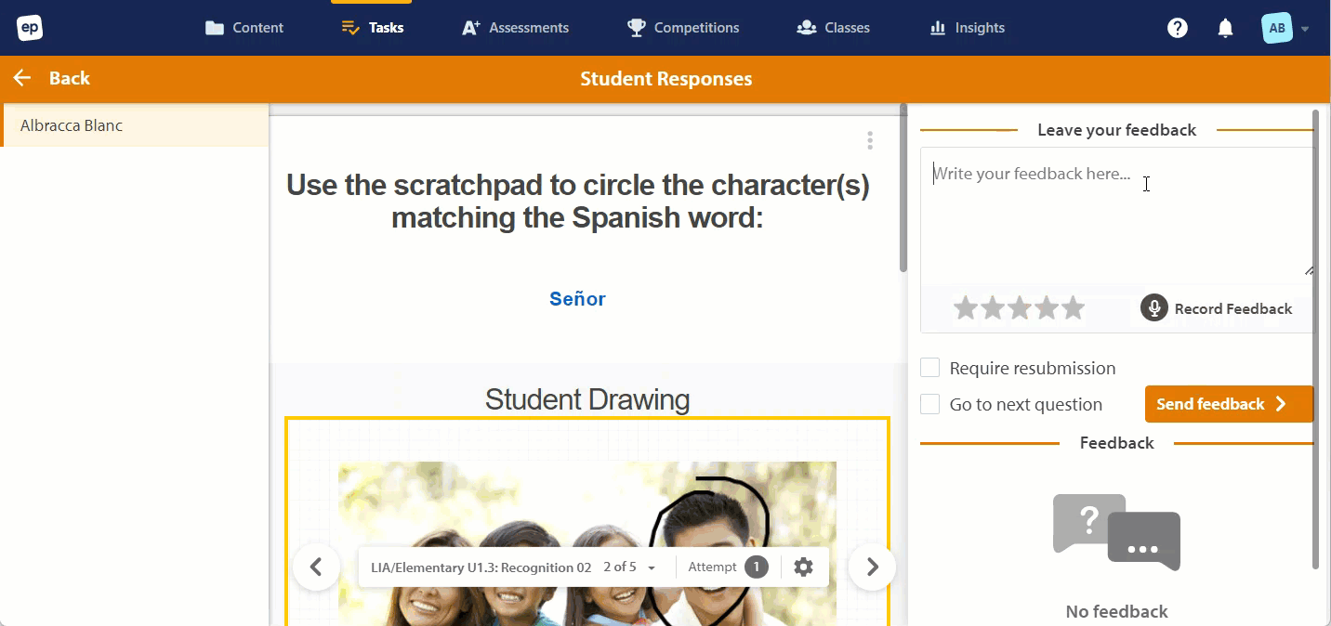
Task: Rate response two stars
Action: tap(993, 308)
